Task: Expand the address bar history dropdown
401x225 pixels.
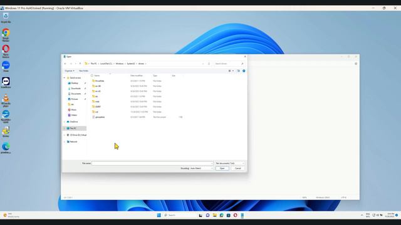Action: pos(203,64)
